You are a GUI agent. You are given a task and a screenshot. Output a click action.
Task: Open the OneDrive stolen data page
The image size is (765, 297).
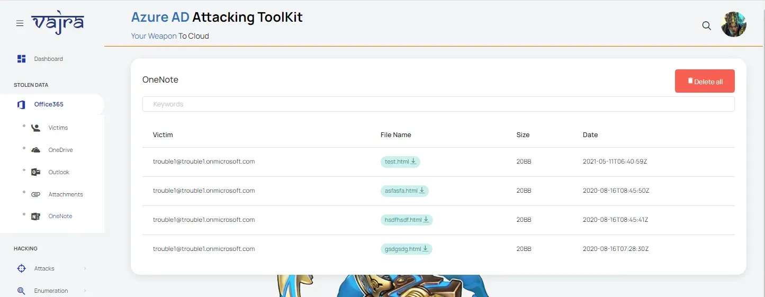pos(60,150)
